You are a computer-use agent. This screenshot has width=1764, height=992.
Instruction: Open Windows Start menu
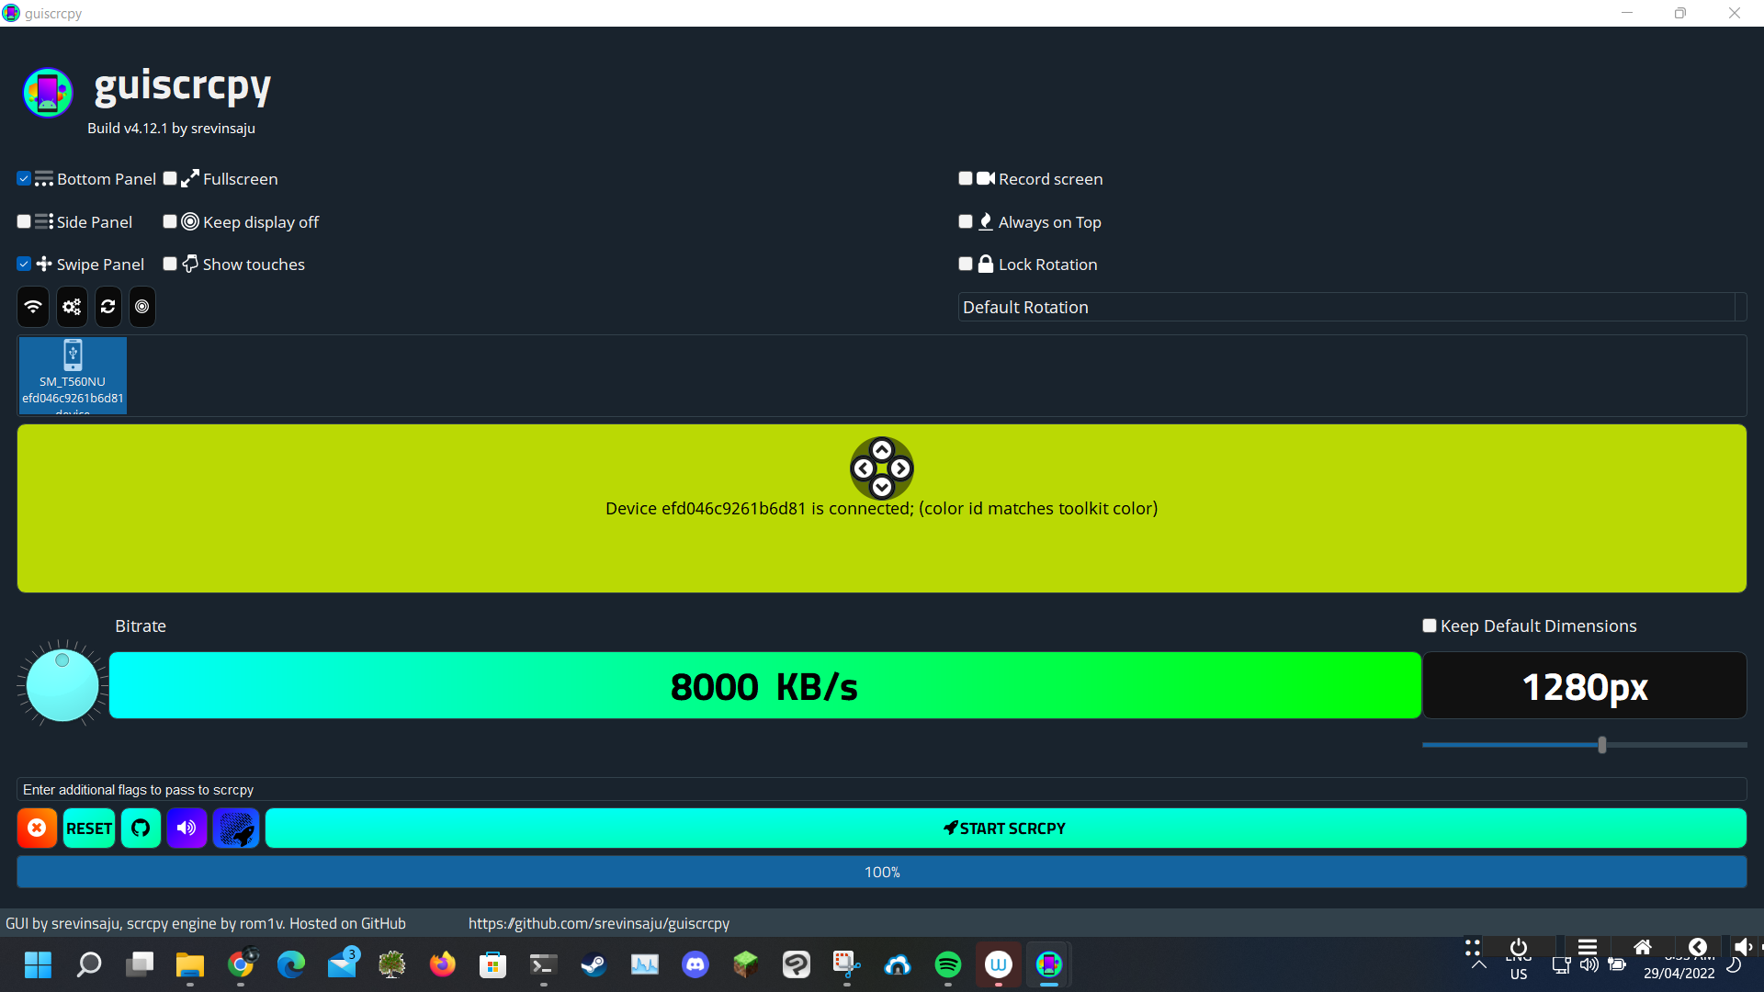click(x=39, y=964)
